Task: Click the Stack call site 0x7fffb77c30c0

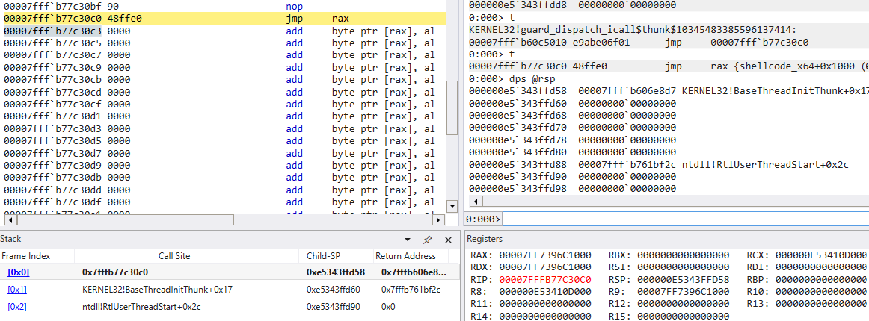Action: 114,272
